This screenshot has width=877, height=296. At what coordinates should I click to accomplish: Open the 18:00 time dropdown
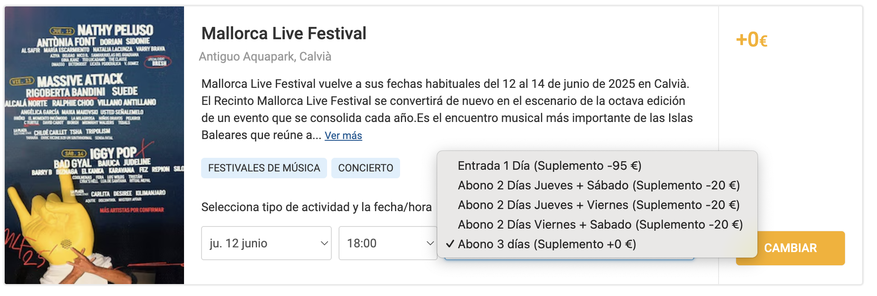click(388, 243)
